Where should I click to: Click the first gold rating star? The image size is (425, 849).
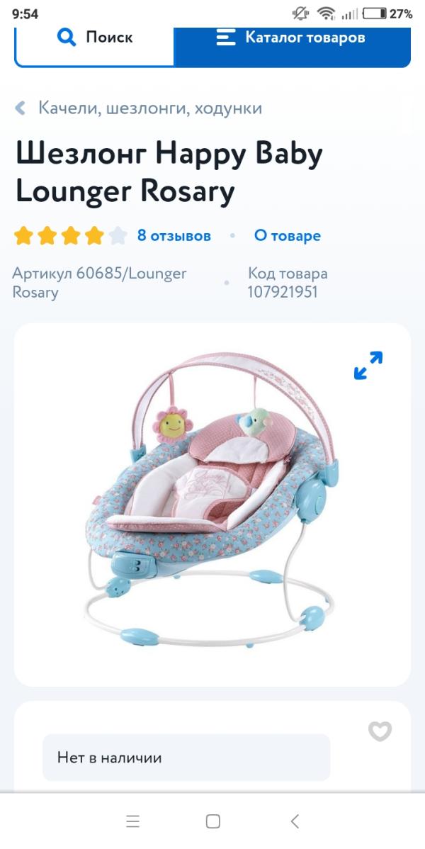tap(23, 236)
